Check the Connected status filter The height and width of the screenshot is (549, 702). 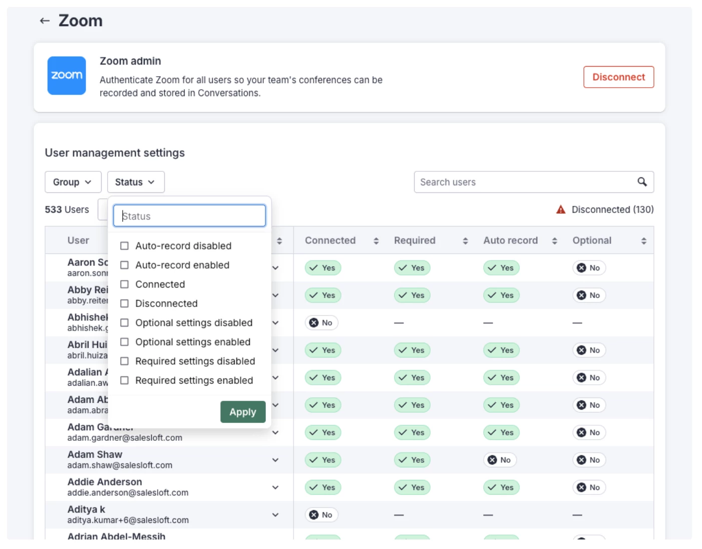coord(125,285)
